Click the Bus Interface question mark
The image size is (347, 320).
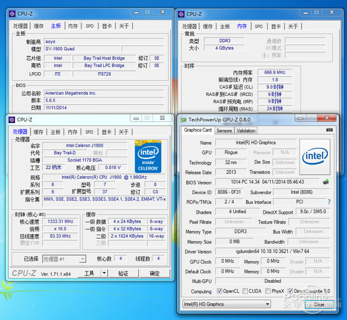329,202
